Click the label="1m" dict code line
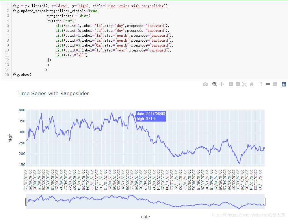Image resolution: width=288 pixels, height=220 pixels. (114, 36)
